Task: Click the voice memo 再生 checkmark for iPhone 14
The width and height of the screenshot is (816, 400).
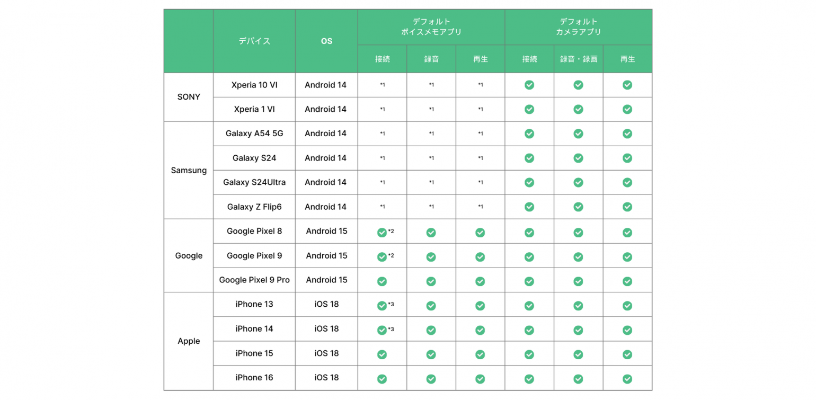Action: [480, 330]
